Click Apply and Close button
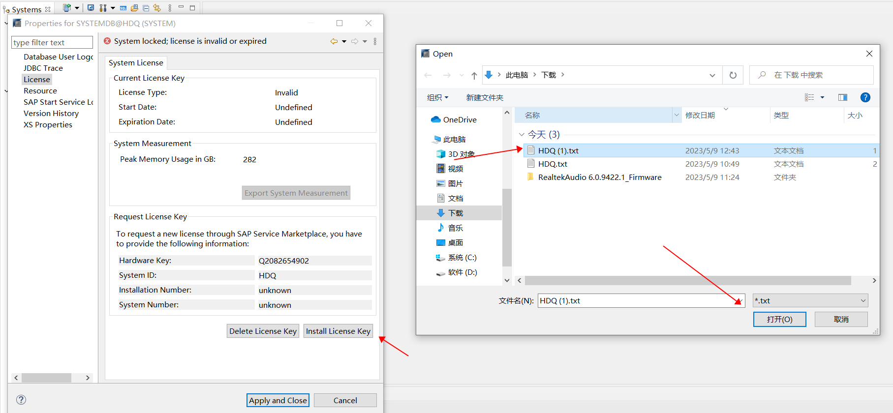This screenshot has height=413, width=893. [x=278, y=400]
